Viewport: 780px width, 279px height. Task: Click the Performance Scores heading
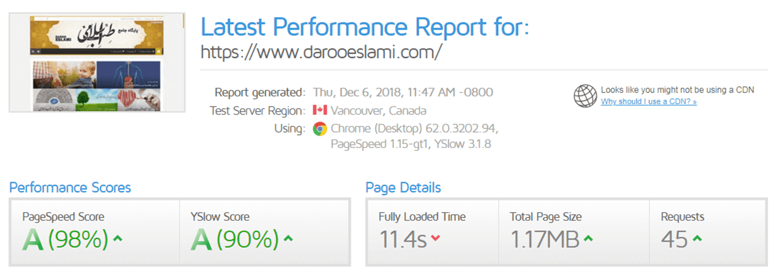pyautogui.click(x=70, y=187)
